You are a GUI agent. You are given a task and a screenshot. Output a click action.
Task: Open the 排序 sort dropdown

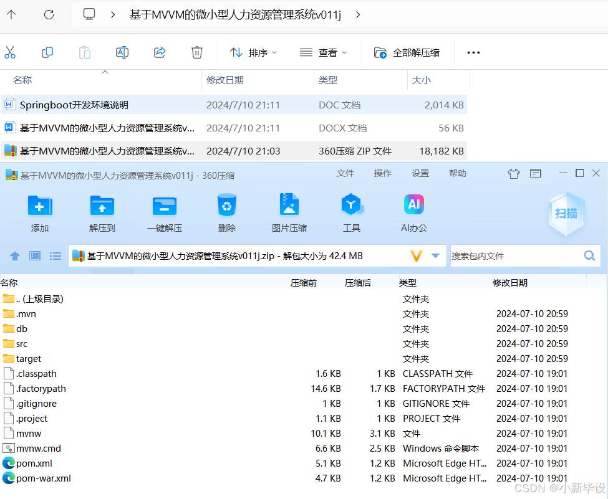tap(253, 52)
